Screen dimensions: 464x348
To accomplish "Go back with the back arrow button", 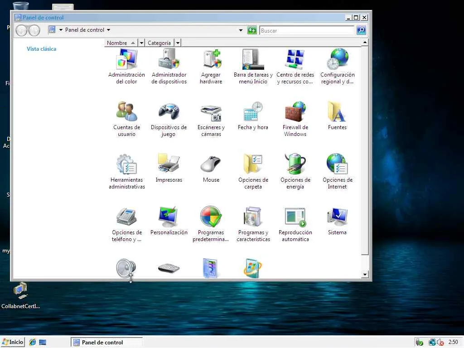I will 21,30.
